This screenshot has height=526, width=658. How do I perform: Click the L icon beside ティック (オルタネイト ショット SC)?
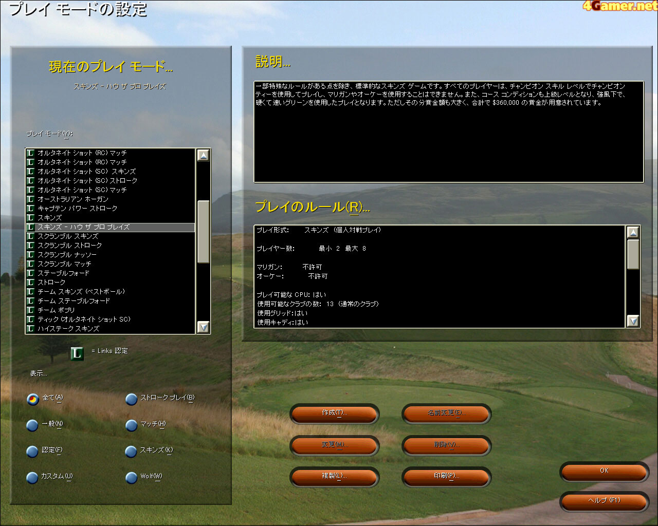[30, 320]
